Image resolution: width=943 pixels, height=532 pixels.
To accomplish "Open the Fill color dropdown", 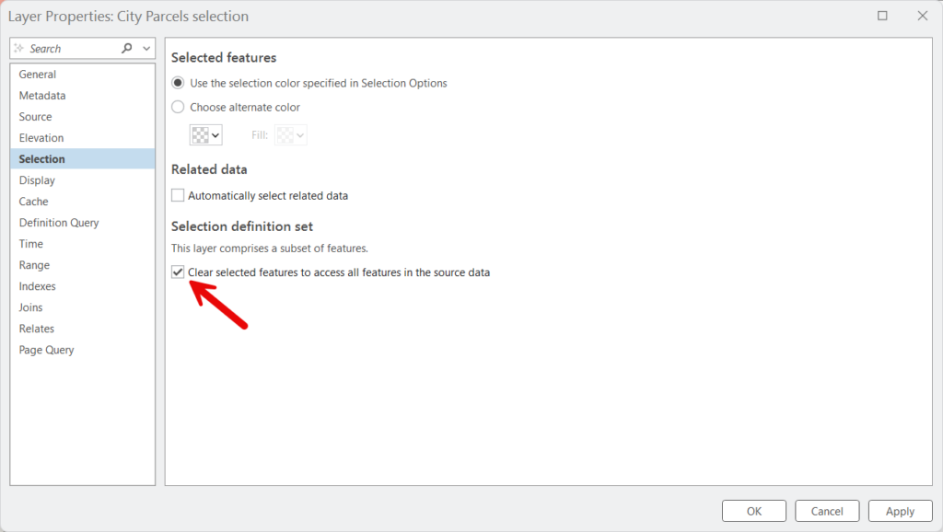I will 290,134.
